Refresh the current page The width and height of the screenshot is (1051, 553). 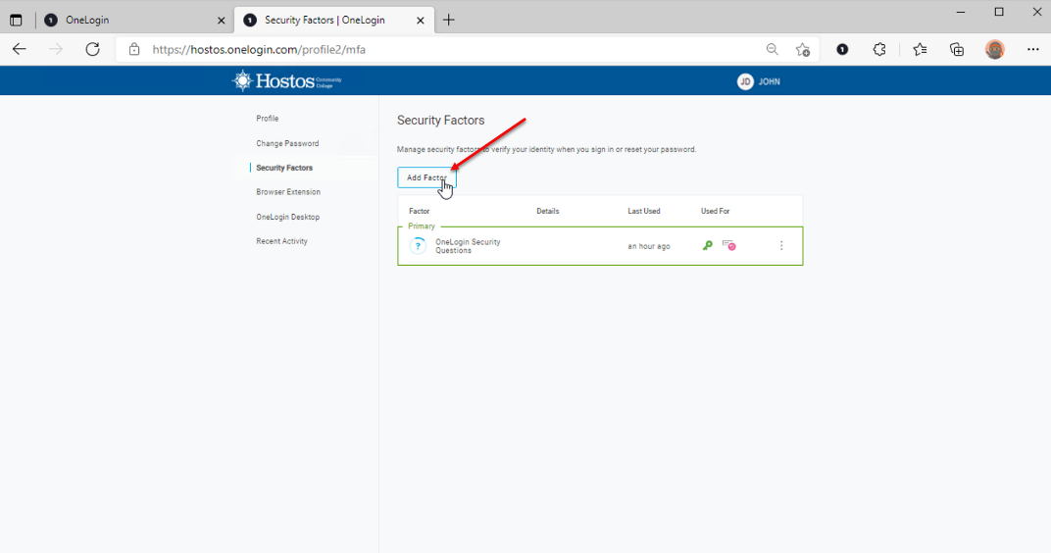pyautogui.click(x=93, y=49)
